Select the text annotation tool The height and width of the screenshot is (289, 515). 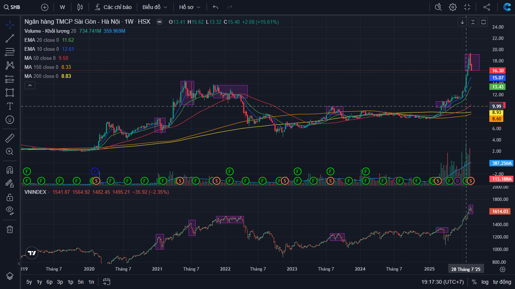pyautogui.click(x=10, y=106)
